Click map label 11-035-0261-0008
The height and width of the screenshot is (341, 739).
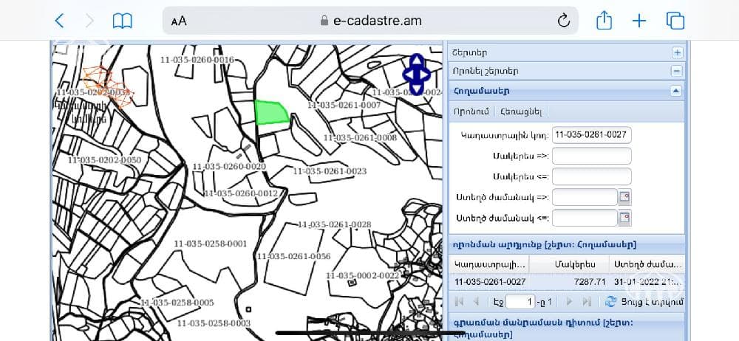pyautogui.click(x=360, y=137)
